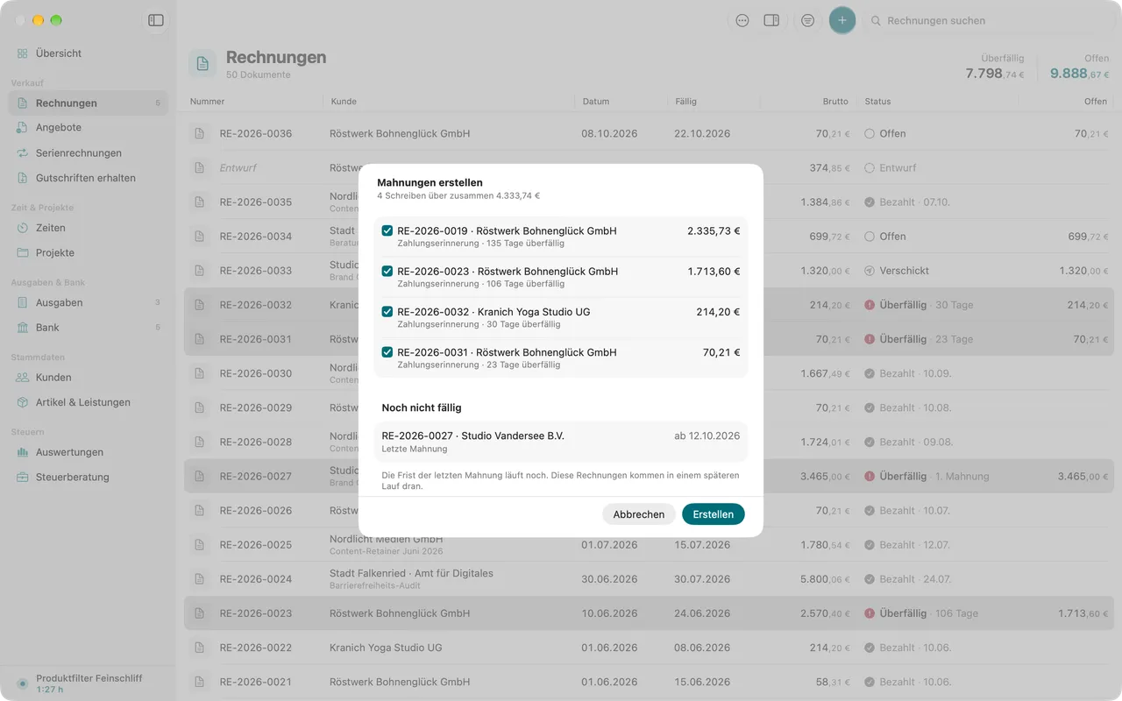Focus the Rechnungen suchen search field
Image resolution: width=1122 pixels, height=701 pixels.
coord(991,20)
